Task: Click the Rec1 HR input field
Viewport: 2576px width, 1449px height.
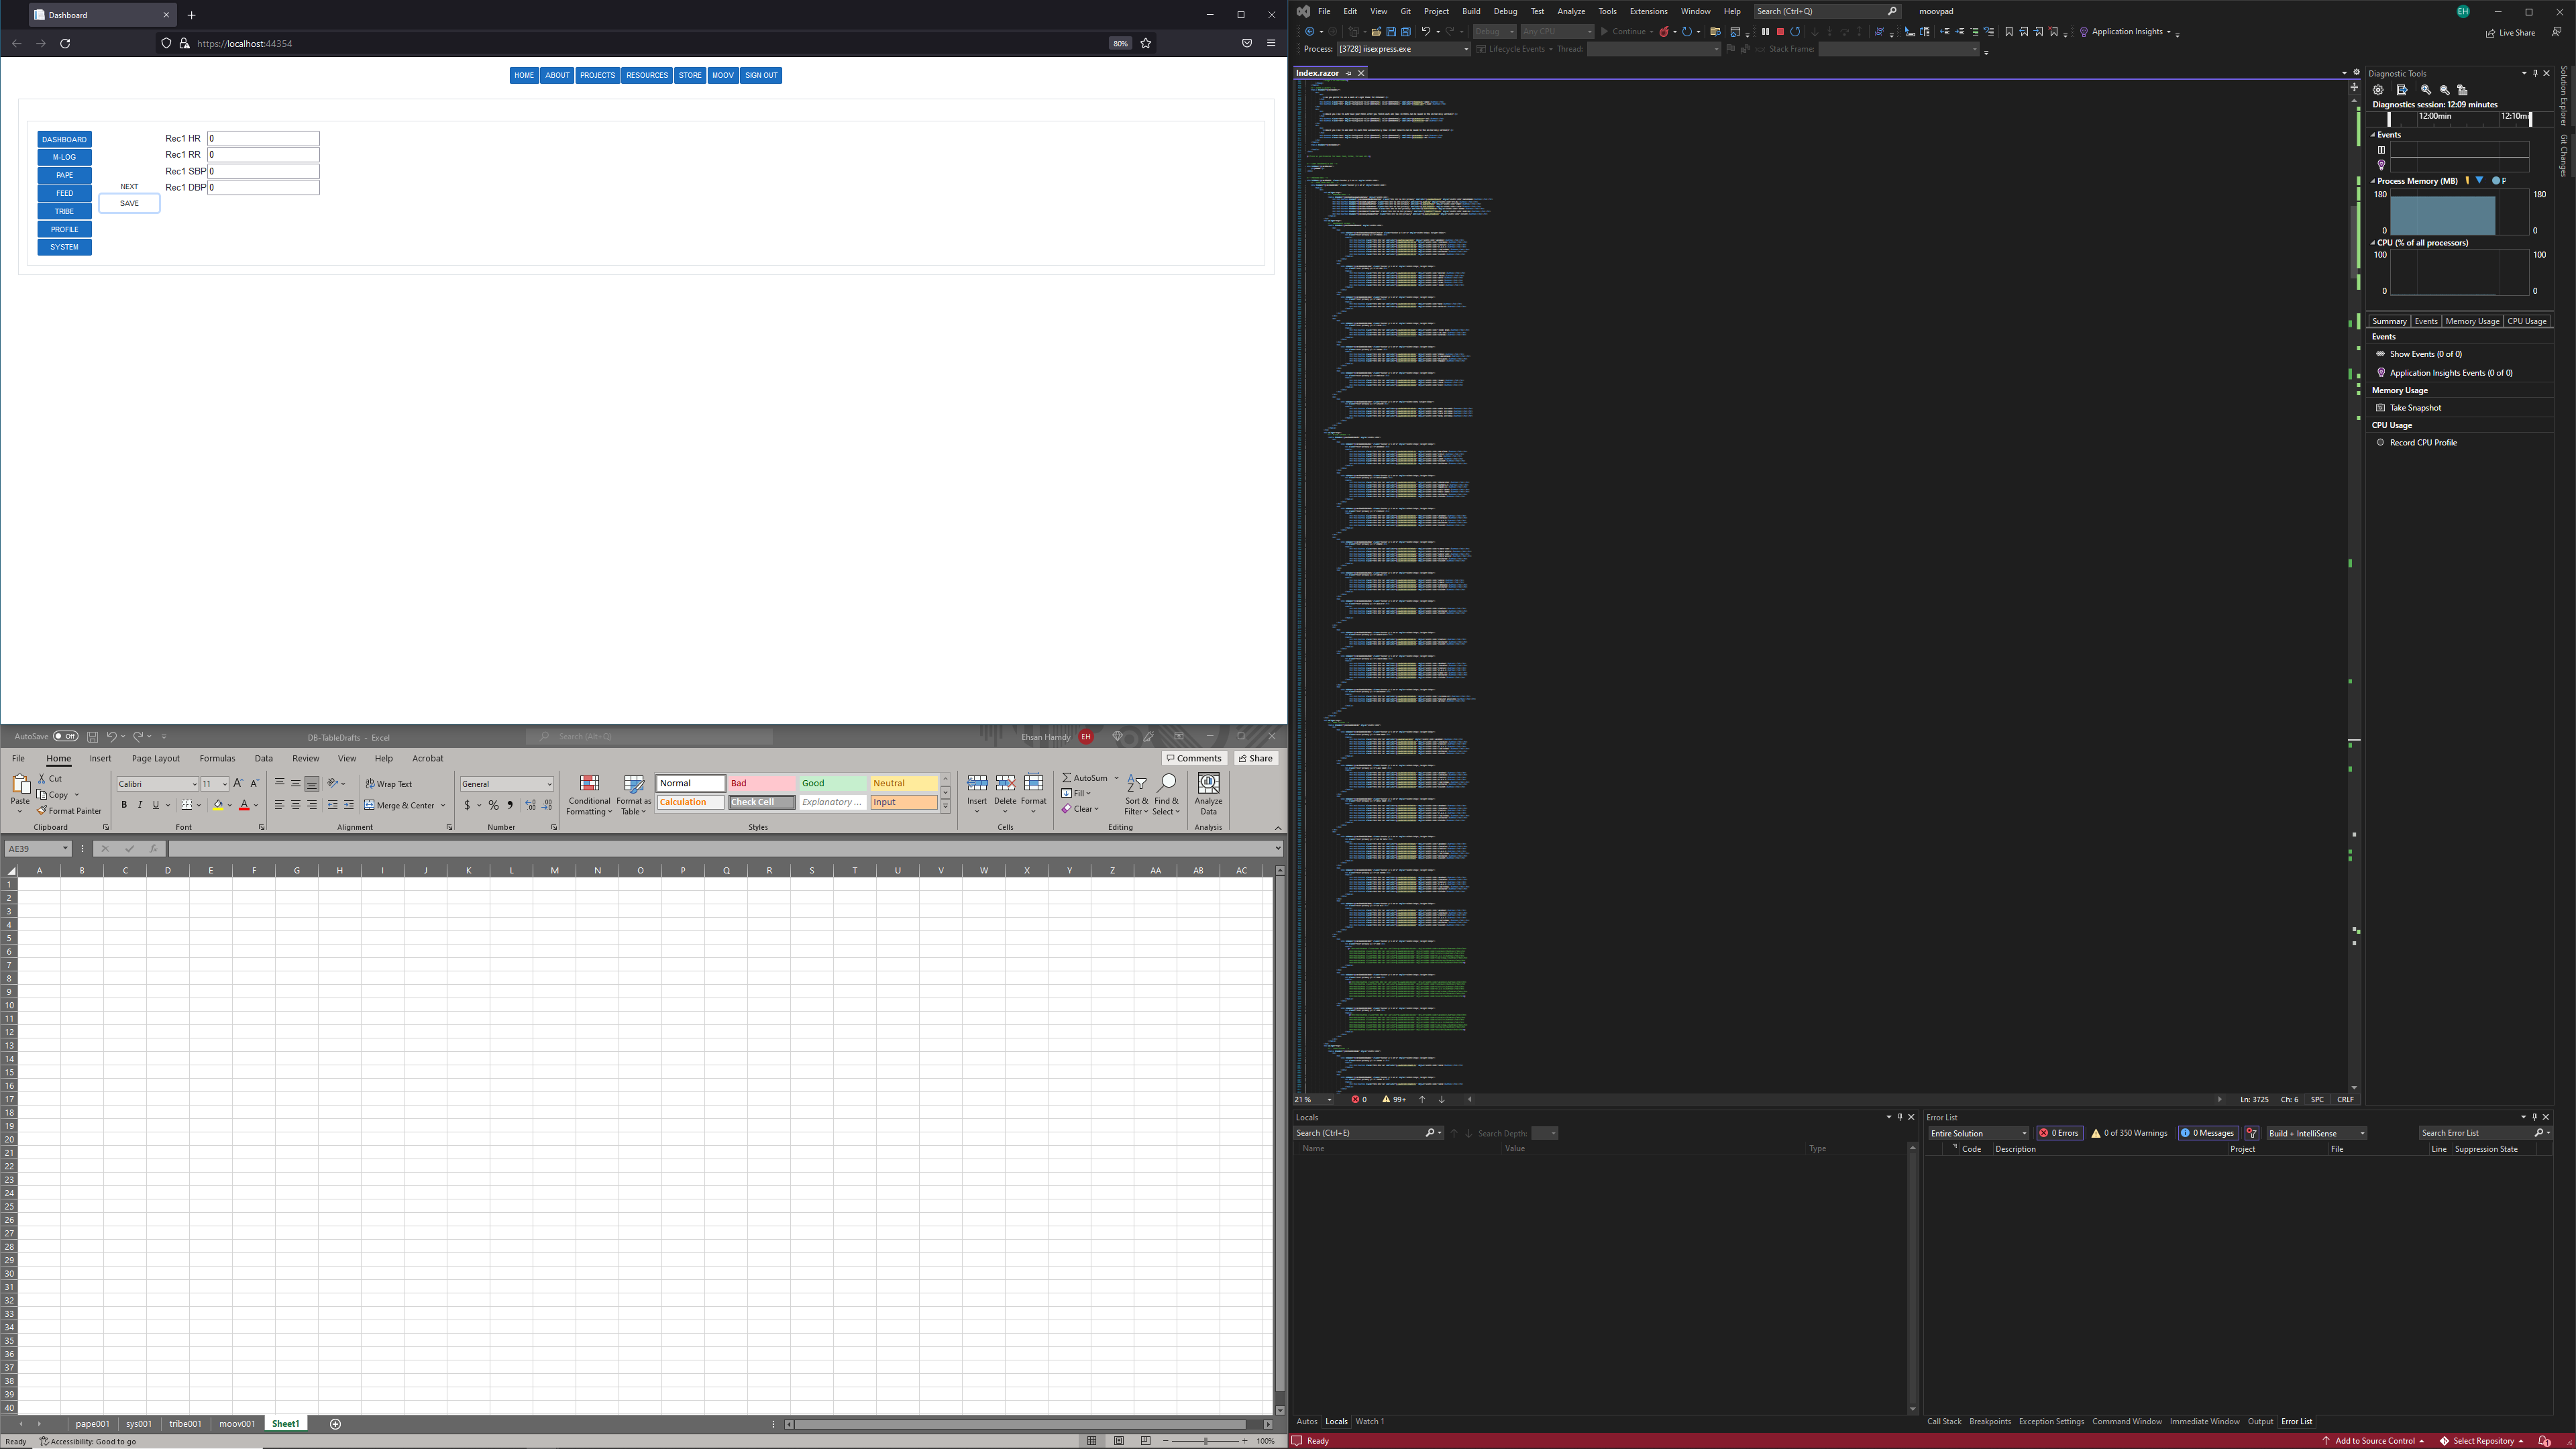Action: [x=263, y=139]
